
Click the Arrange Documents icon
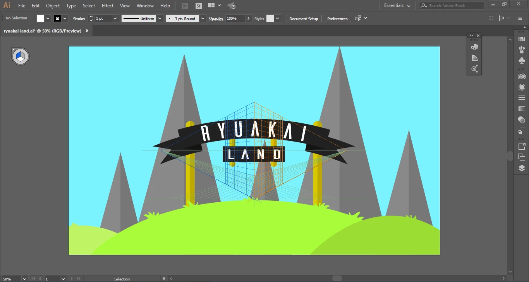pyautogui.click(x=211, y=5)
